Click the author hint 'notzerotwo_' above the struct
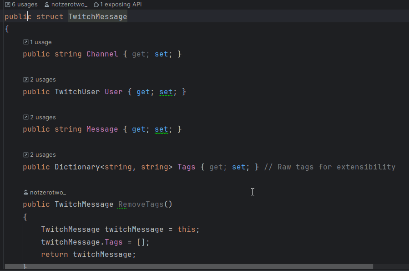The width and height of the screenshot is (409, 271). pyautogui.click(x=69, y=5)
